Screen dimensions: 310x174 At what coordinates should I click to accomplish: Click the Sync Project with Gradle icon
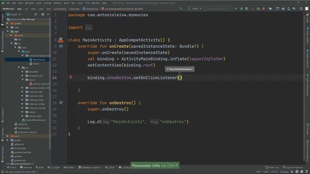coord(283,9)
